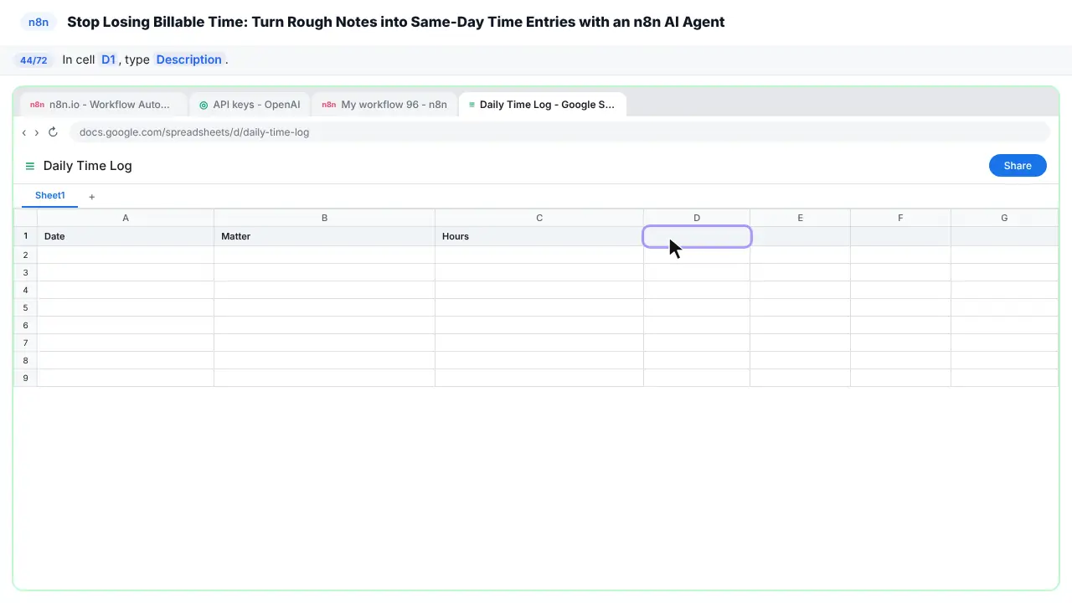Open the hamburger menu beside Daily Time Log
1072x603 pixels.
30,166
